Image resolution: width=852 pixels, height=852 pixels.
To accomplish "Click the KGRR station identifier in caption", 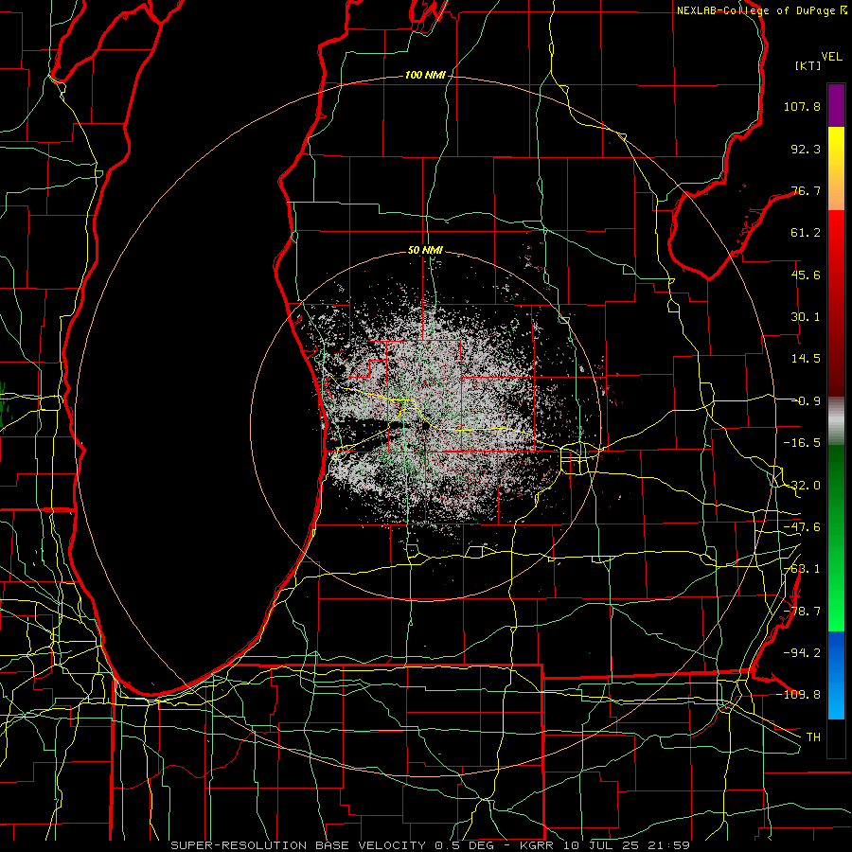I will [538, 845].
